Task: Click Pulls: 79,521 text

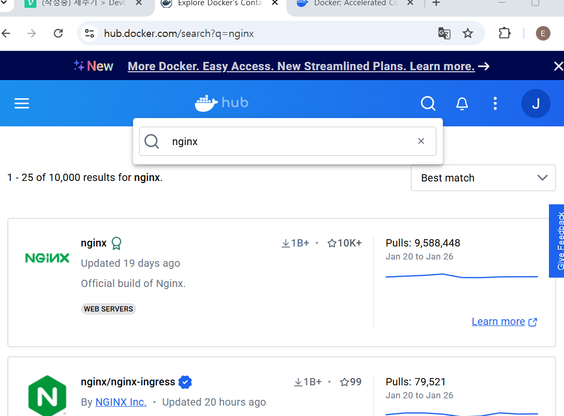Action: (x=415, y=382)
